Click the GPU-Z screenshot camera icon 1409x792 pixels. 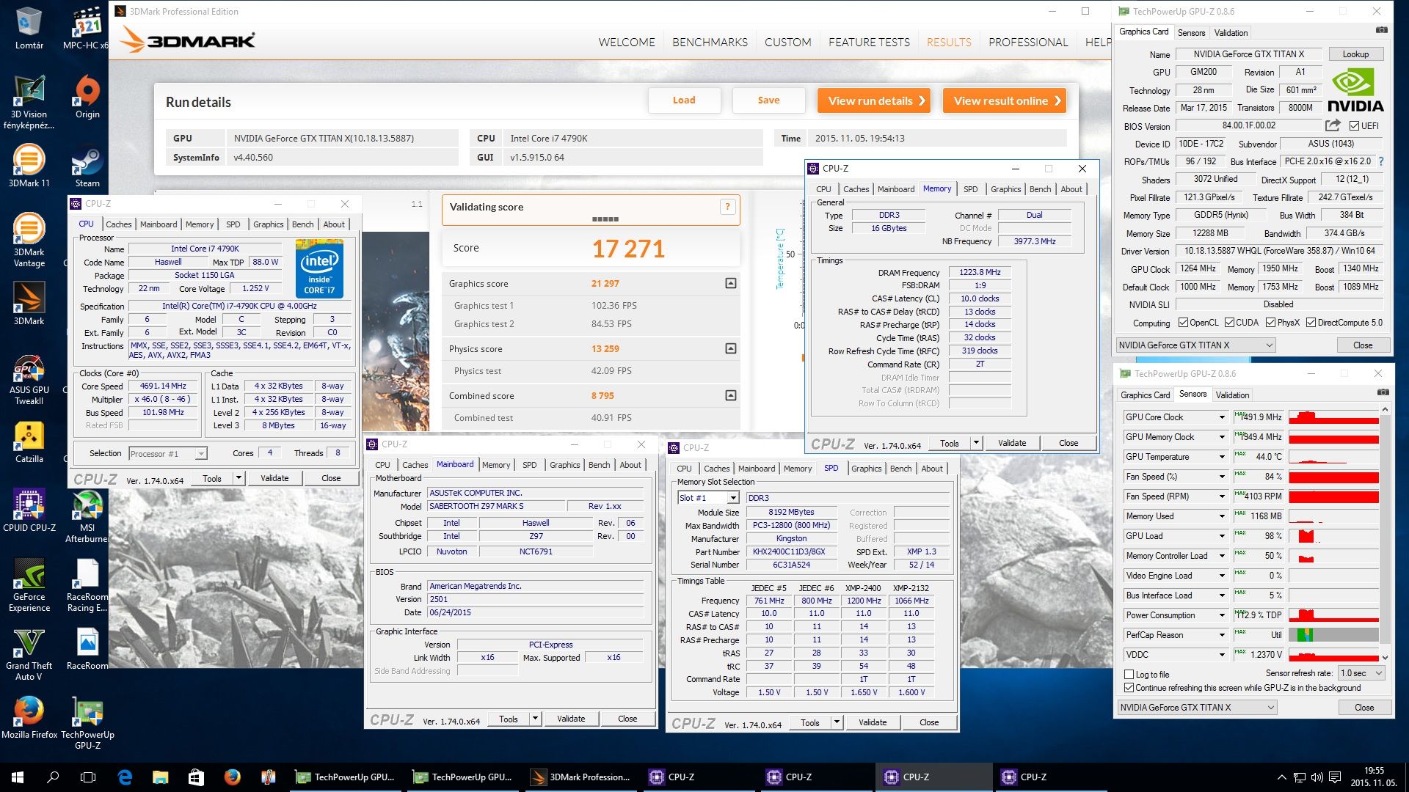coord(1381,31)
